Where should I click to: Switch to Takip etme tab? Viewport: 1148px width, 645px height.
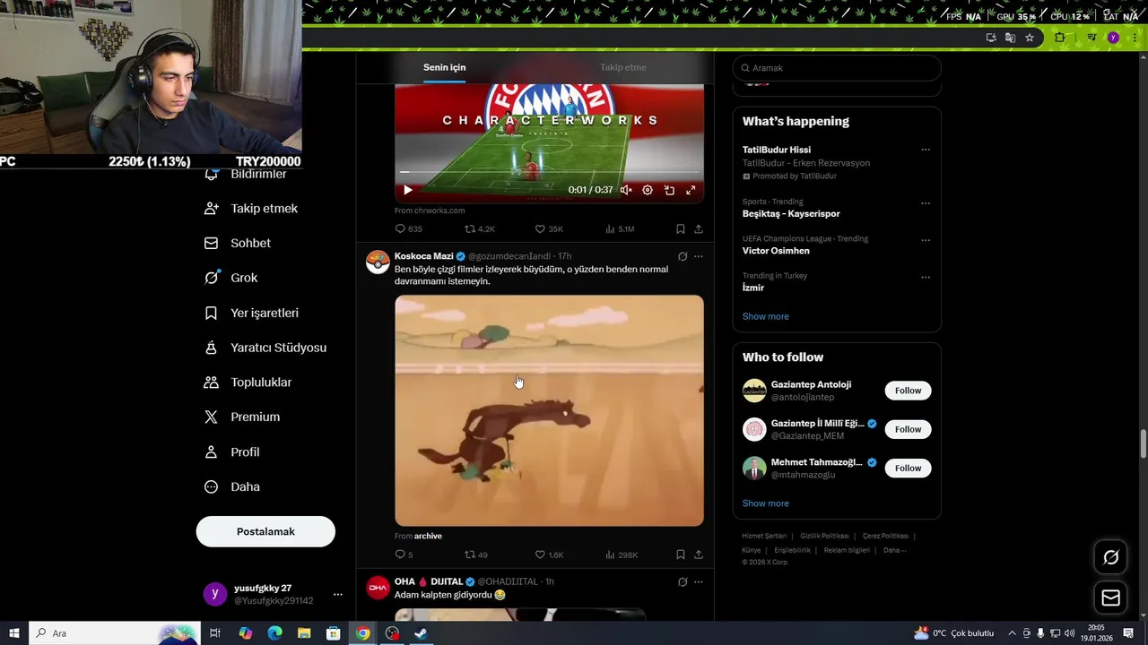click(623, 67)
